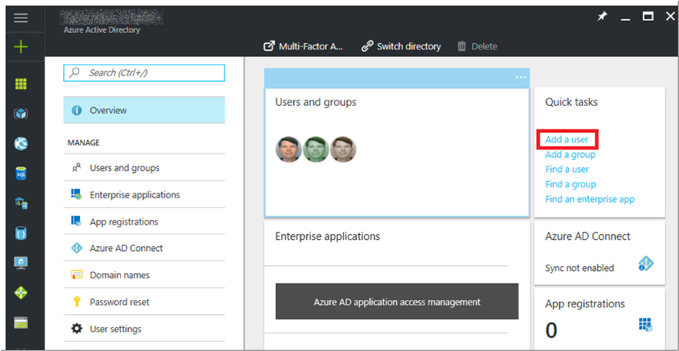The width and height of the screenshot is (679, 351).
Task: Click the first user avatar thumbnail
Action: click(288, 149)
